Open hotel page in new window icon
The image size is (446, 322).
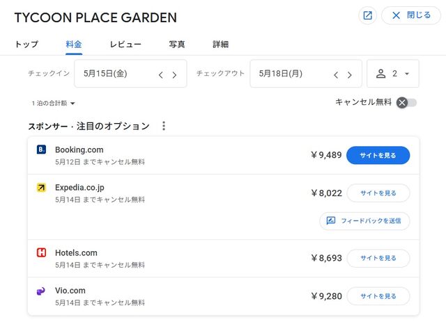point(367,15)
